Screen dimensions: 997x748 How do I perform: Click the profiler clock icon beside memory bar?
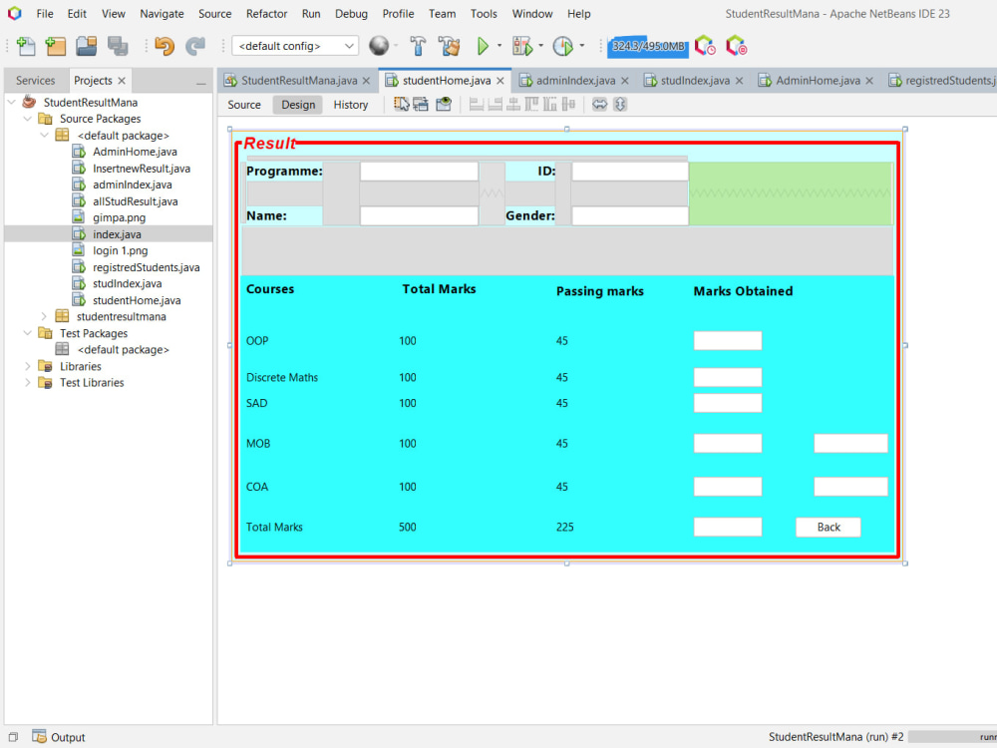pos(705,46)
